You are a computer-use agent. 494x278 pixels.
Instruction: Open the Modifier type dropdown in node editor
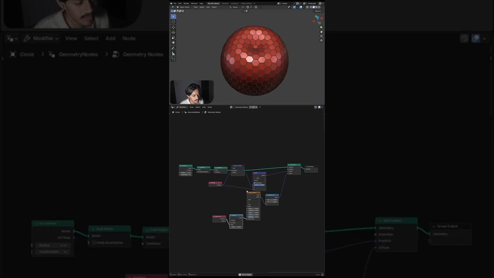click(182, 107)
